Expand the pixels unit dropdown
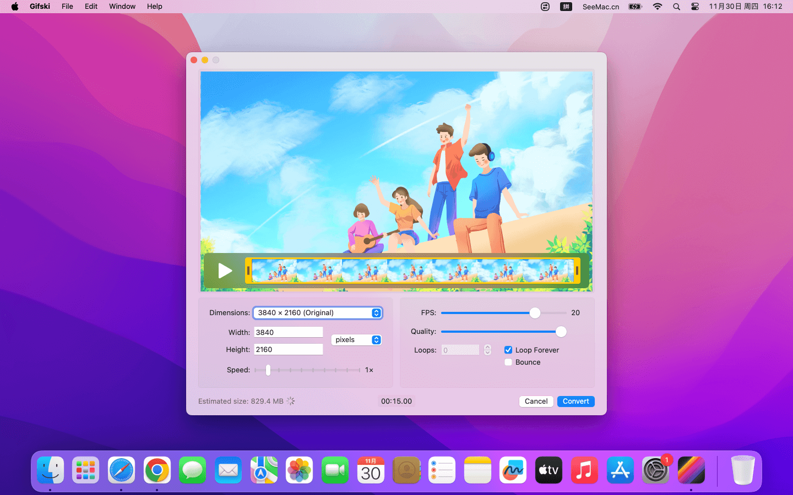The width and height of the screenshot is (793, 495). pos(357,340)
